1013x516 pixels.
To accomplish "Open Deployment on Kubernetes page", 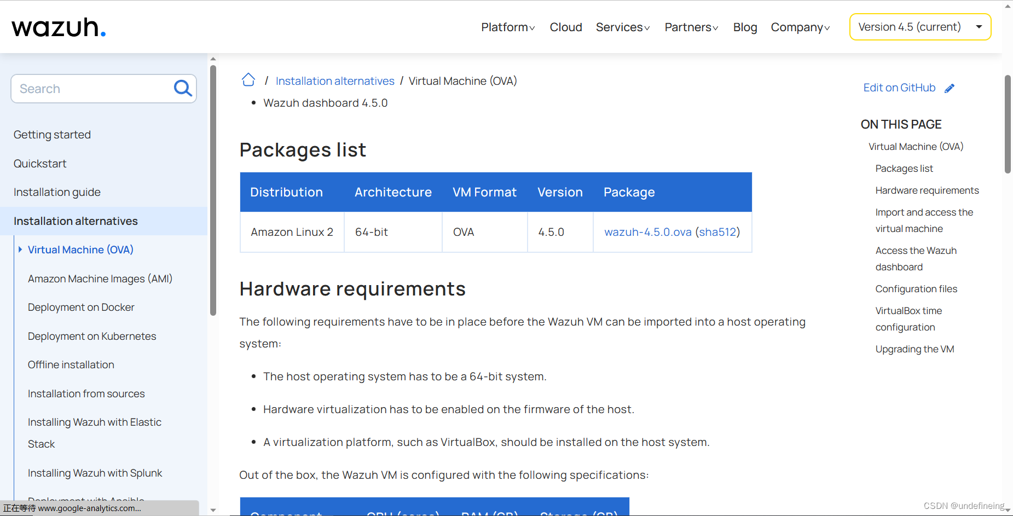I will 92,336.
